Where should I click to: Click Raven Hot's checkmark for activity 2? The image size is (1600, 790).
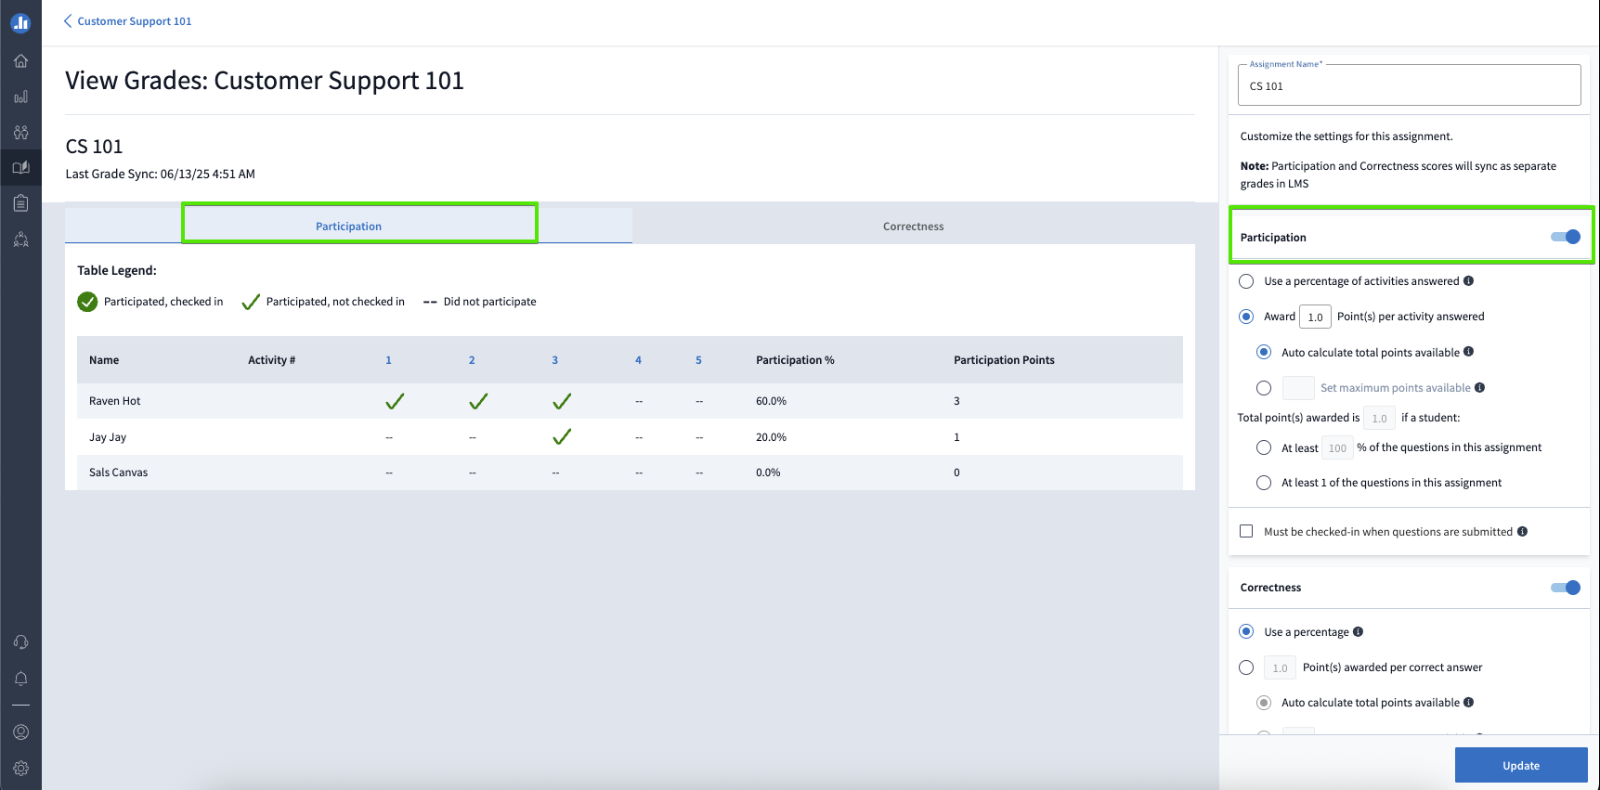(x=478, y=401)
